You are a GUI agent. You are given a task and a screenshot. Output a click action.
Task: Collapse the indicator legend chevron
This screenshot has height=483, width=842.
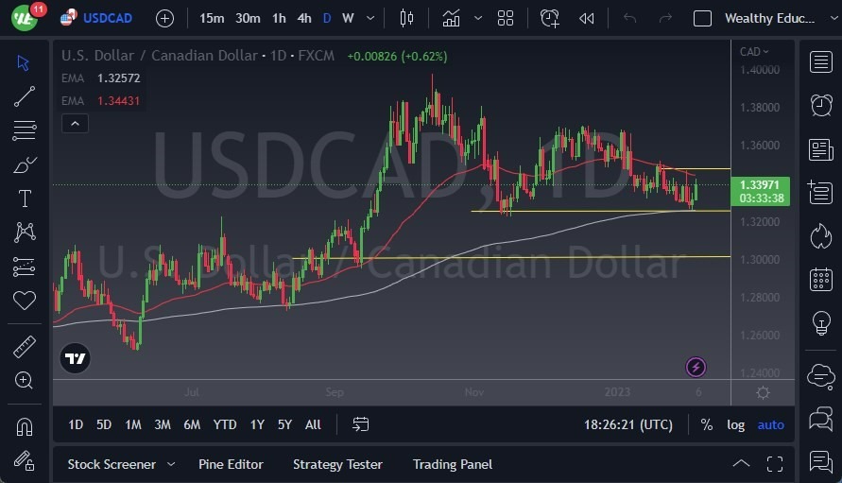coord(76,124)
